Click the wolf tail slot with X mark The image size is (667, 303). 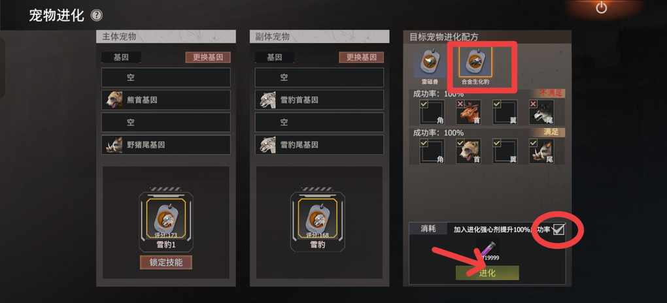[x=541, y=112]
